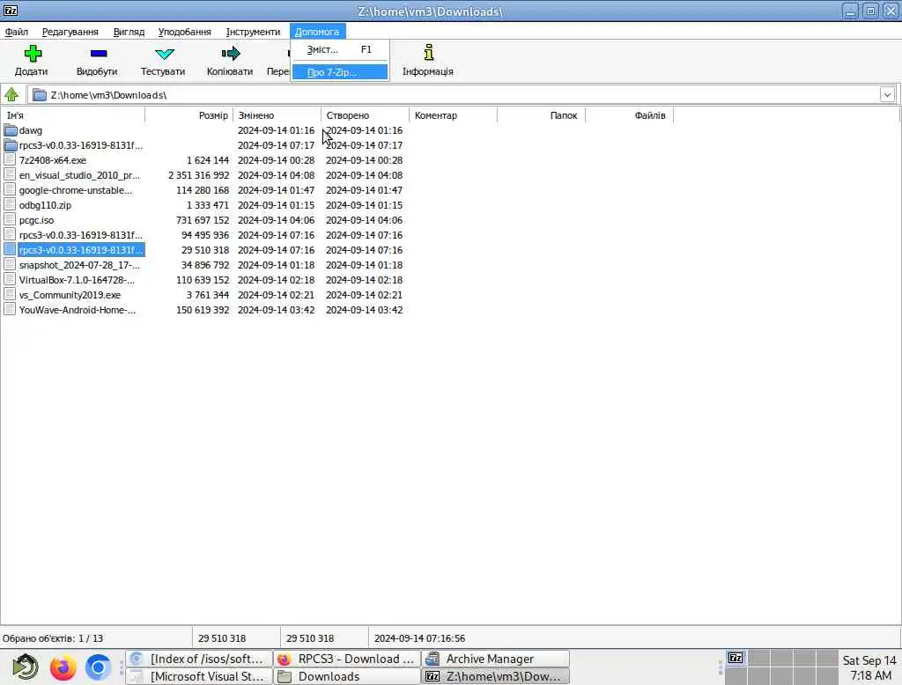Open the Файл menu

[x=17, y=32]
